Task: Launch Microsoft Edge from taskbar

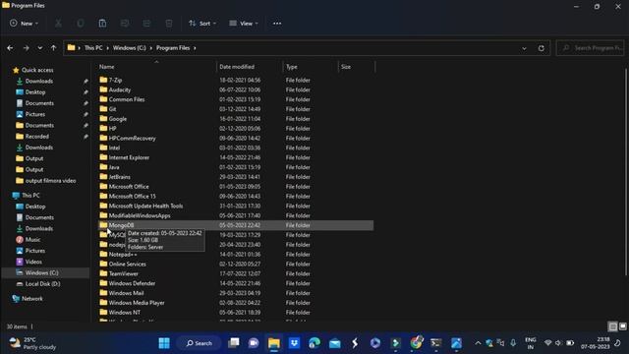Action: point(314,343)
